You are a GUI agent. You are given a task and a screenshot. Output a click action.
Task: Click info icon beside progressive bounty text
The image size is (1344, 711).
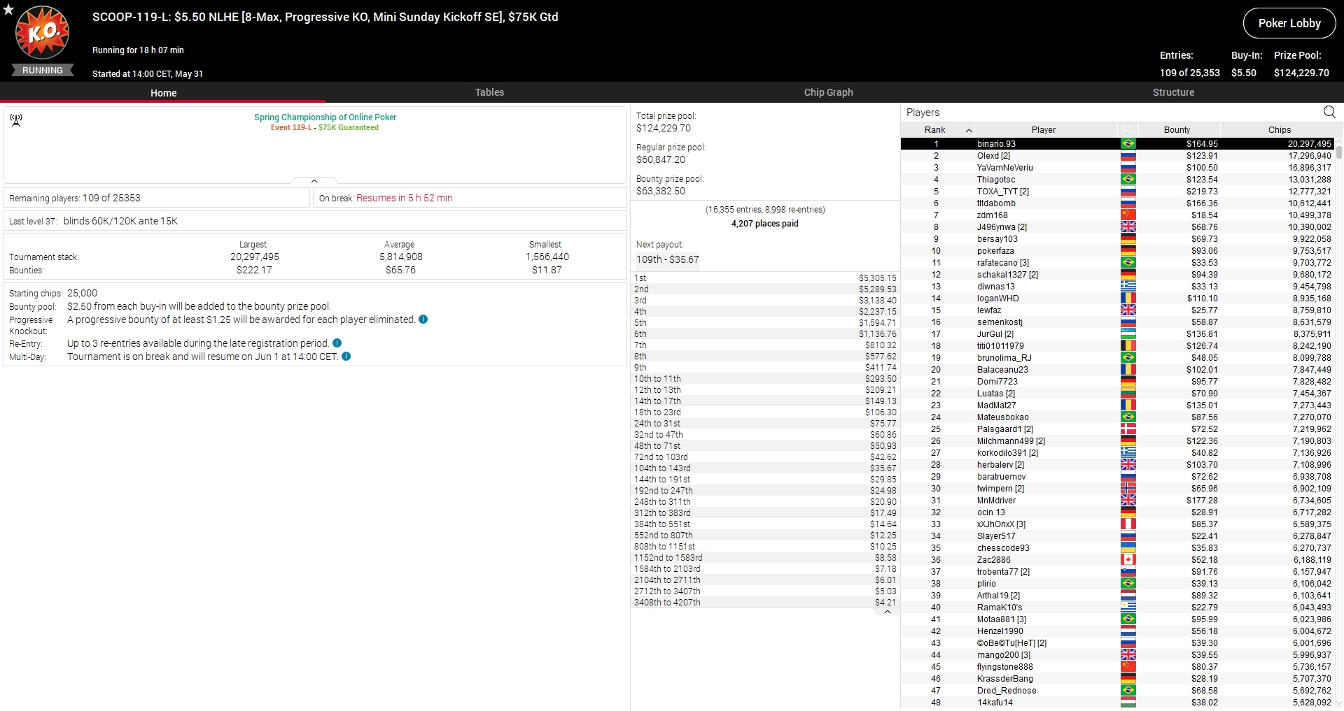(x=423, y=319)
